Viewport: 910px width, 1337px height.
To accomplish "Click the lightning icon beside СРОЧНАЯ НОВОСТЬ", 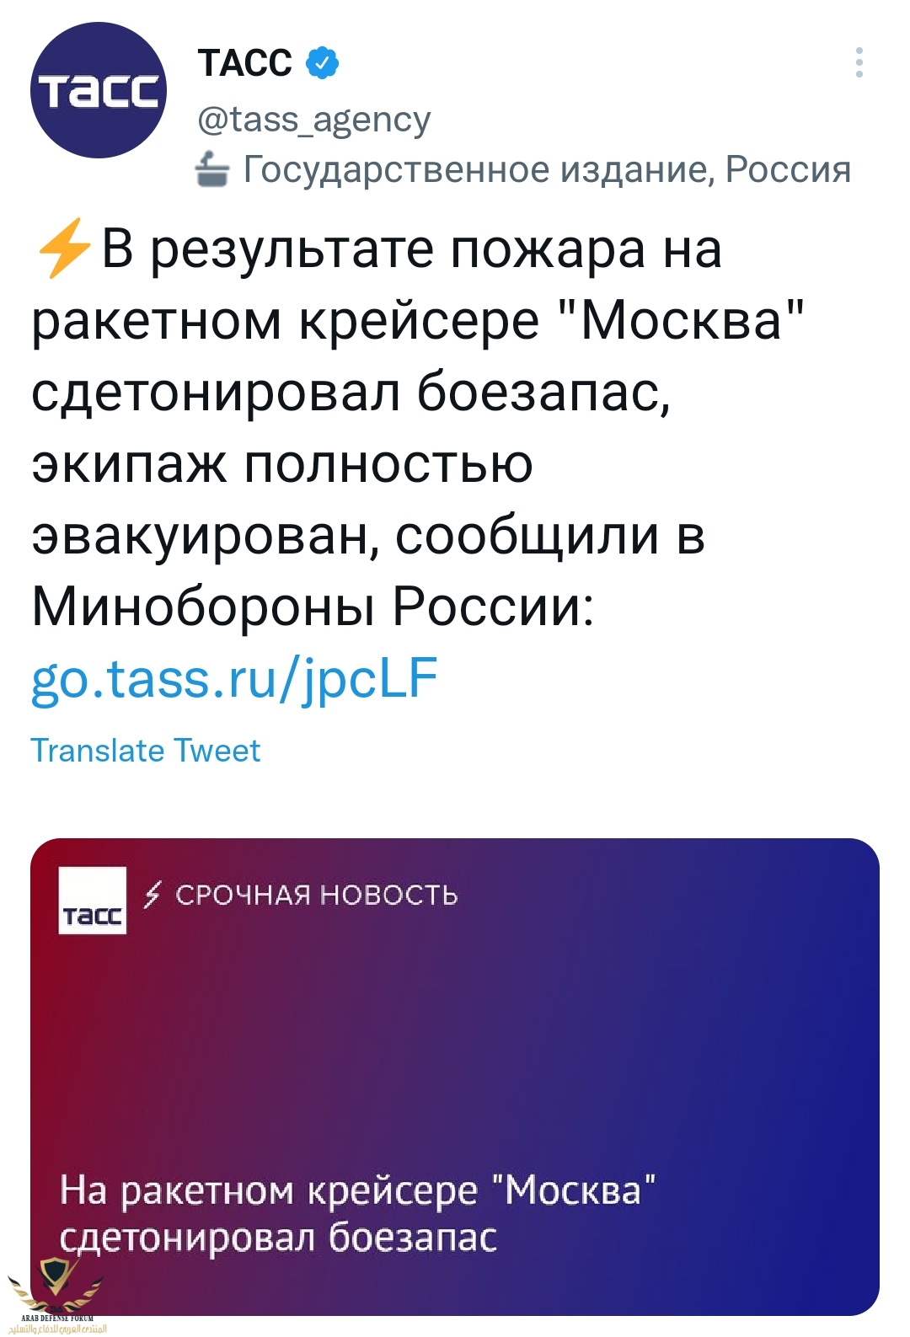I will coord(153,894).
